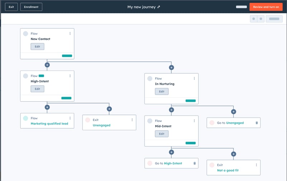Open the Unengaged link in the Exit card
Screen dimensions: 287x181
102,125
